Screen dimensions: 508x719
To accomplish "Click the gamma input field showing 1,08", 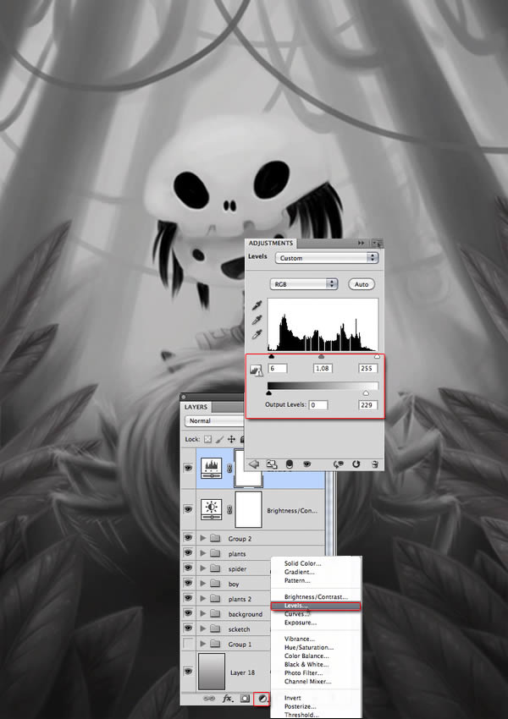I will pos(323,368).
